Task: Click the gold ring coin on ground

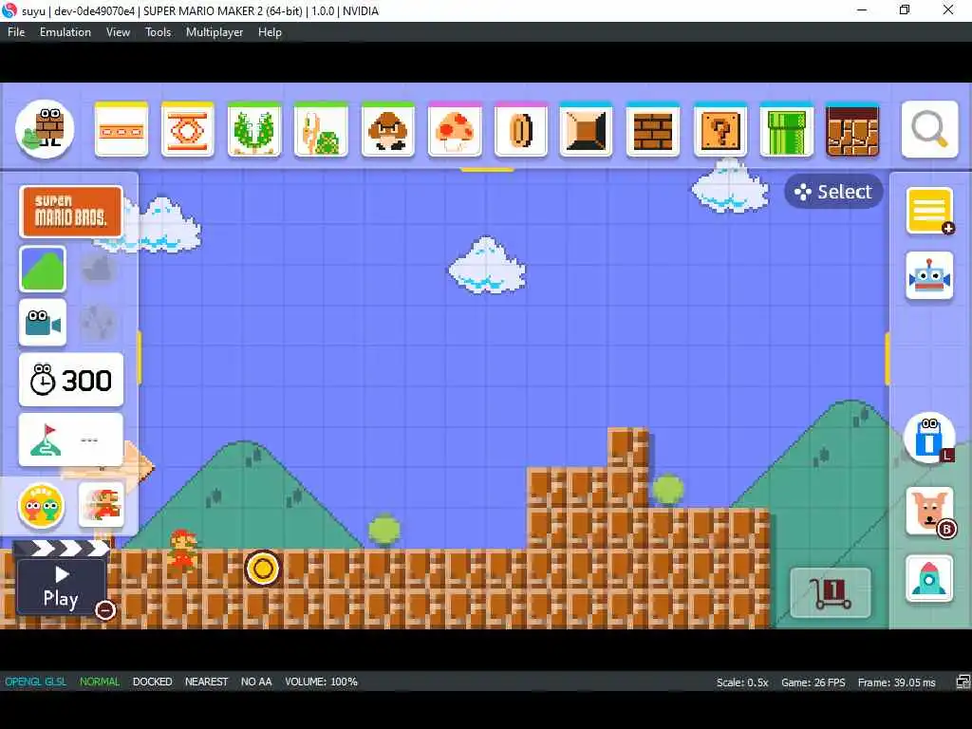Action: click(x=263, y=569)
